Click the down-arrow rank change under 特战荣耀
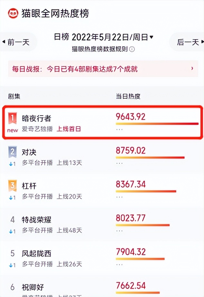This screenshot has width=204, height=297. (12, 232)
